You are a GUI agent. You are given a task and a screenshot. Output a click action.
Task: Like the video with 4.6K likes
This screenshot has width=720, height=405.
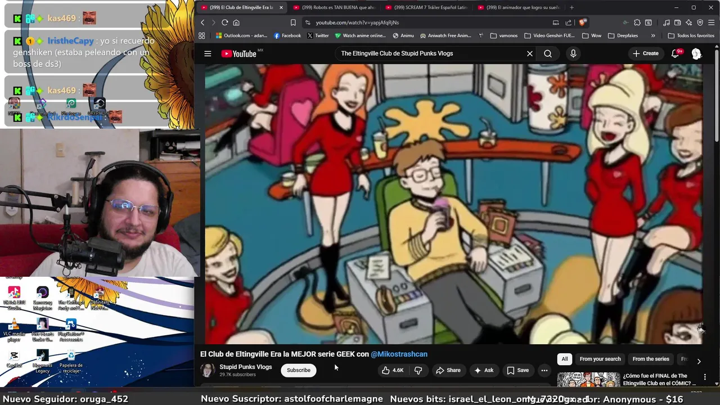pos(393,370)
